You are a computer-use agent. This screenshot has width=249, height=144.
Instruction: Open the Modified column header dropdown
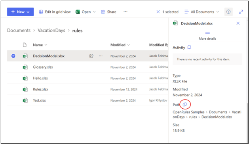[x=129, y=45]
